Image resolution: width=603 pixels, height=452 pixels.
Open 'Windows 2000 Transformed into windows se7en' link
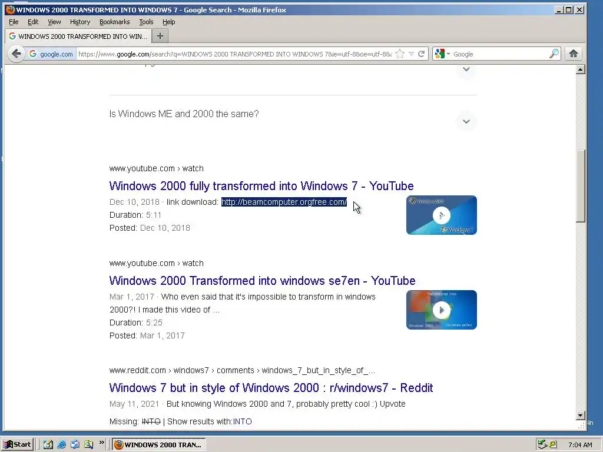[262, 281]
